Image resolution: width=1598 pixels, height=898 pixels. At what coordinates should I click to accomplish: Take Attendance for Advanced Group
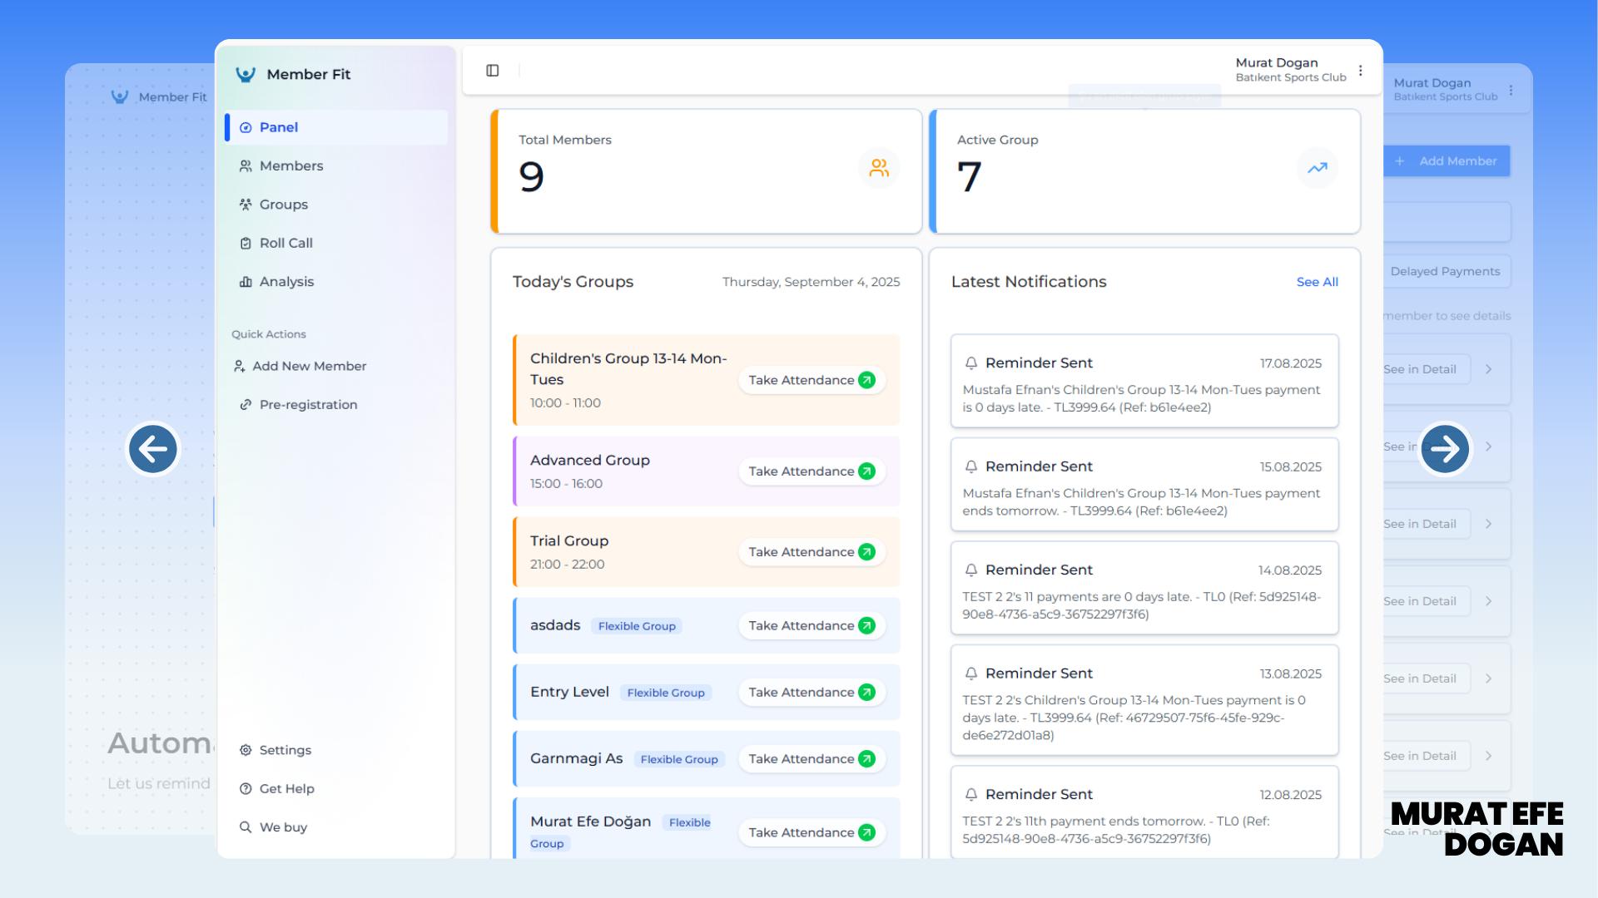click(811, 471)
